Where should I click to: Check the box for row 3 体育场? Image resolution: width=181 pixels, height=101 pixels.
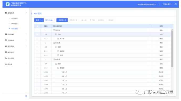pyautogui.click(x=37, y=60)
